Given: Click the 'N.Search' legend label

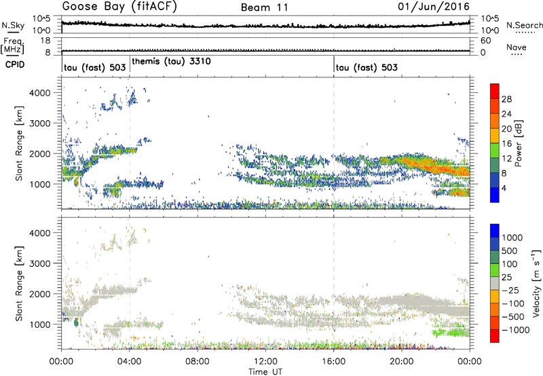Looking at the screenshot, I should point(525,25).
